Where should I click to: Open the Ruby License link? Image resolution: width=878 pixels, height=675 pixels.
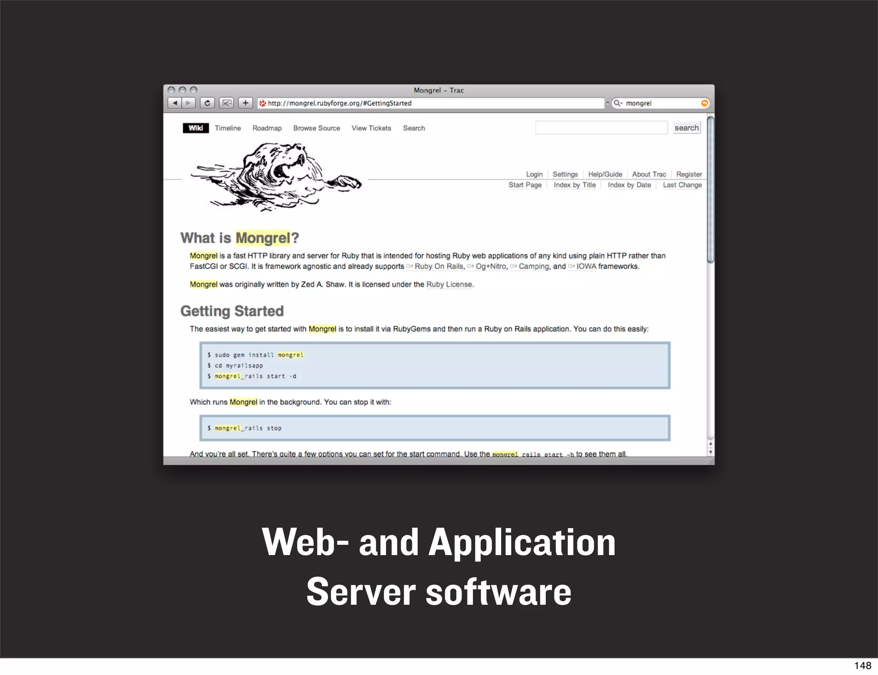tap(449, 284)
